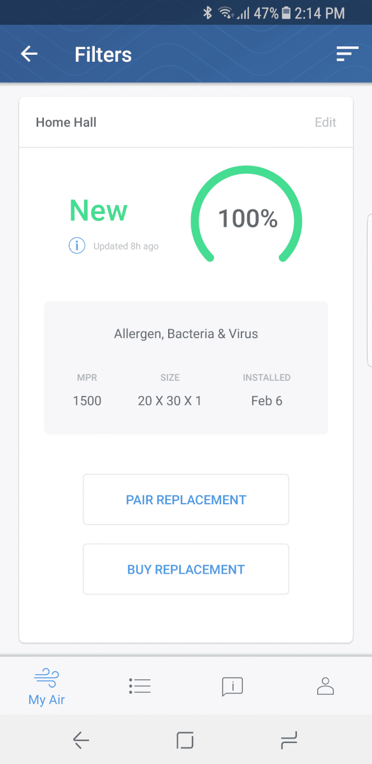This screenshot has height=764, width=372.
Task: Tap the Home Hall filter name
Action: click(x=66, y=122)
